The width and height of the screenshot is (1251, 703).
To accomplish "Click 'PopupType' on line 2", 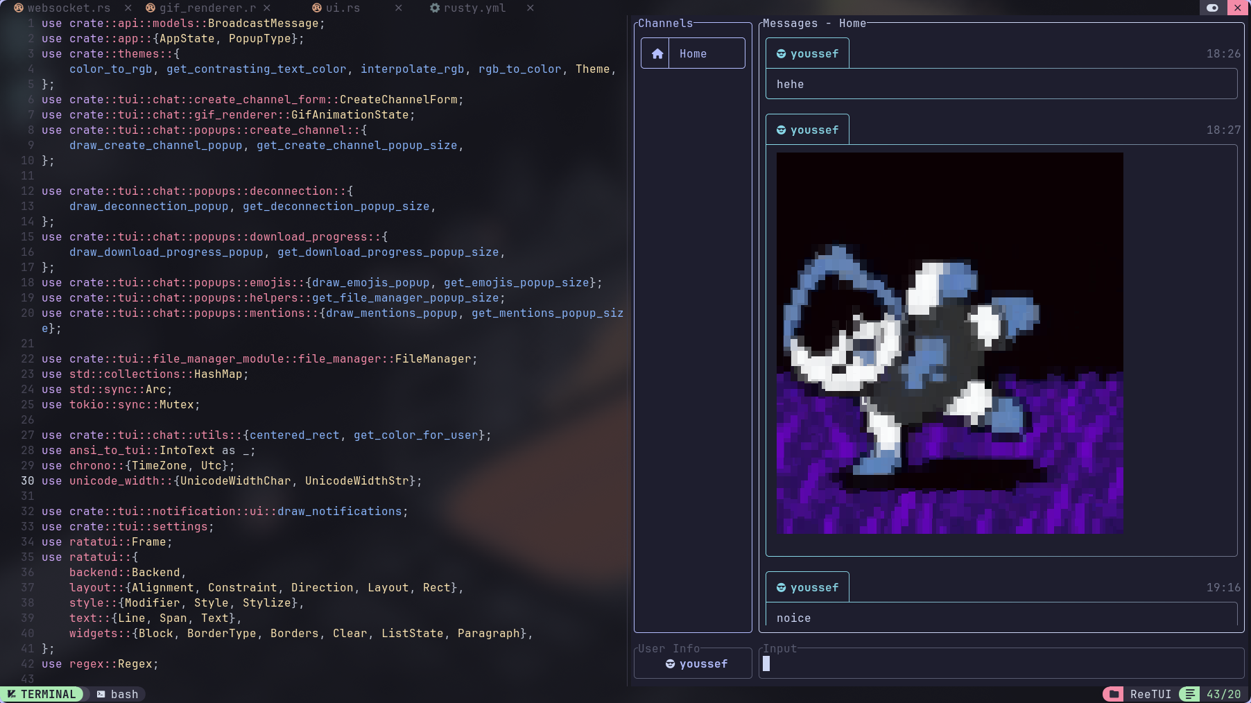I will tap(259, 38).
